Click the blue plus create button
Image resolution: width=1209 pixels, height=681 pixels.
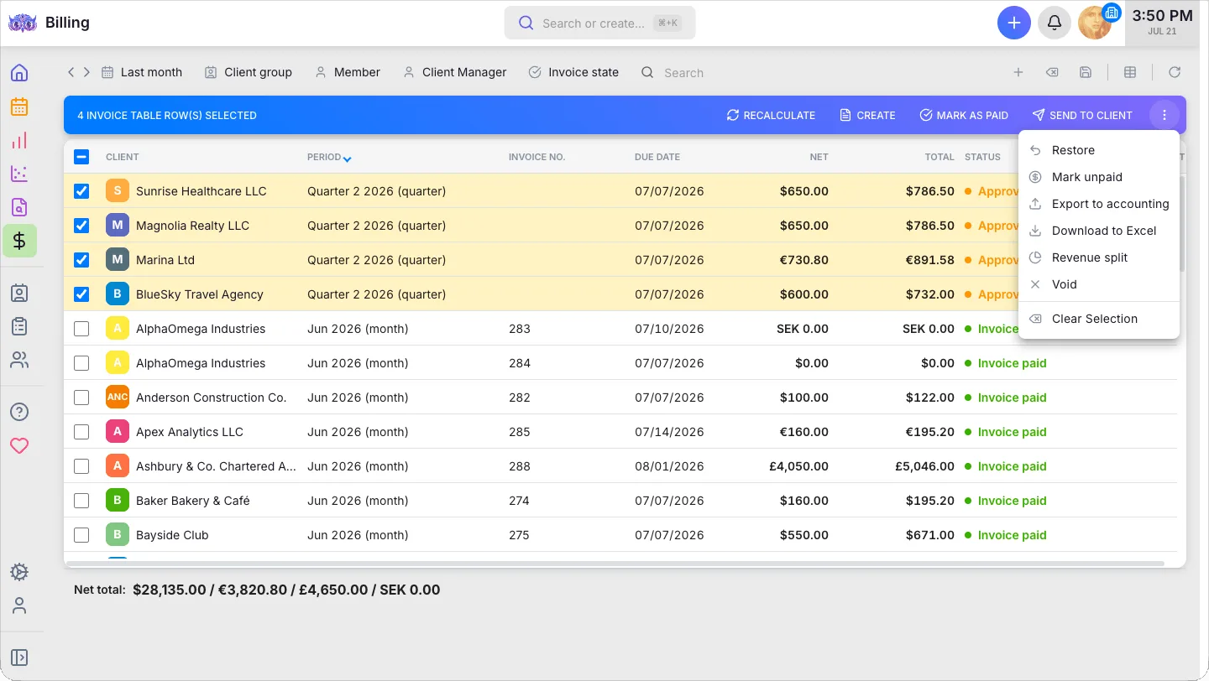tap(1014, 23)
